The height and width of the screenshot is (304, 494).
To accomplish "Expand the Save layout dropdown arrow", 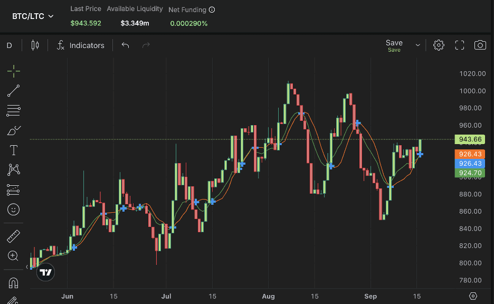I will coord(418,45).
